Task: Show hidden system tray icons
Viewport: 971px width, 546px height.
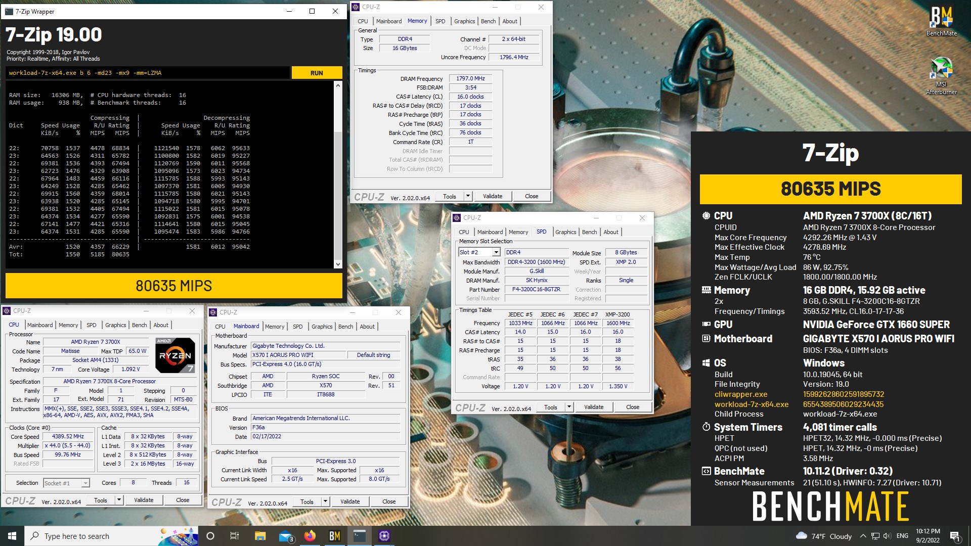Action: click(863, 536)
